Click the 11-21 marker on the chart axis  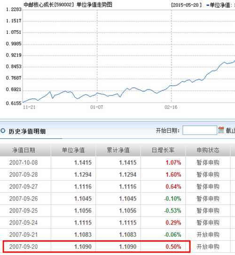coord(29,107)
